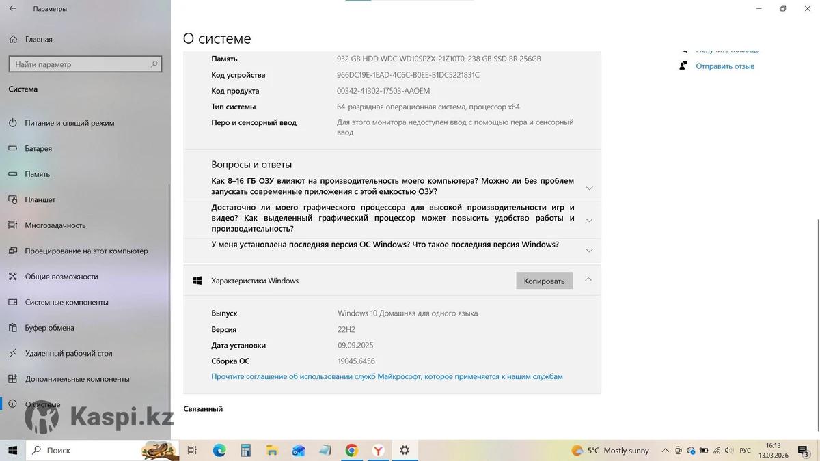Launch Google Chrome from the taskbar
The height and width of the screenshot is (461, 820).
(351, 451)
